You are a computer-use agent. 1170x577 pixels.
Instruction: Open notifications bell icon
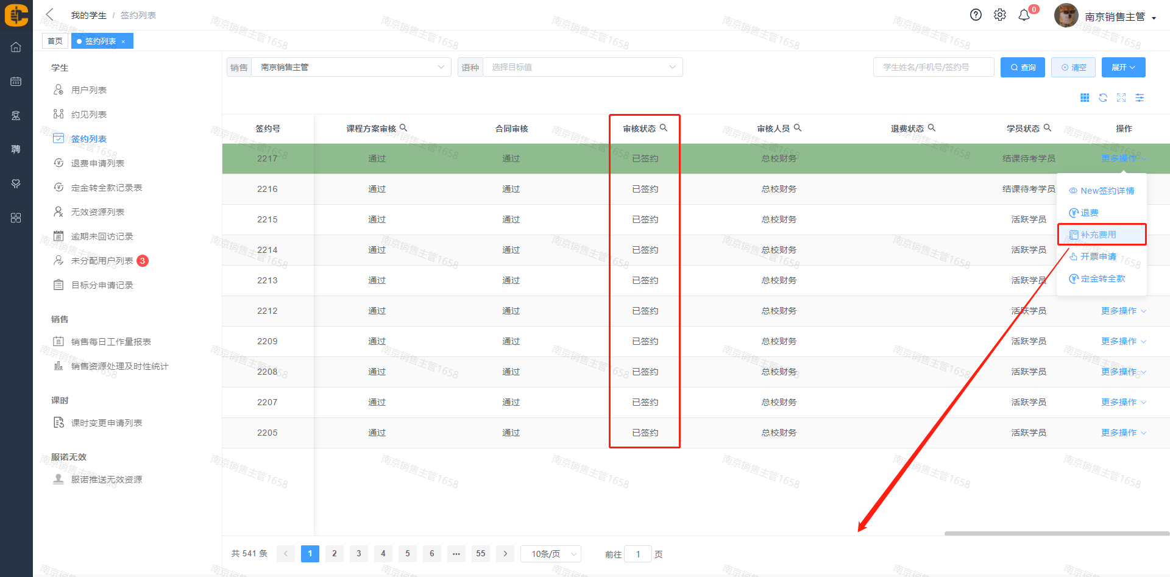[x=1024, y=15]
